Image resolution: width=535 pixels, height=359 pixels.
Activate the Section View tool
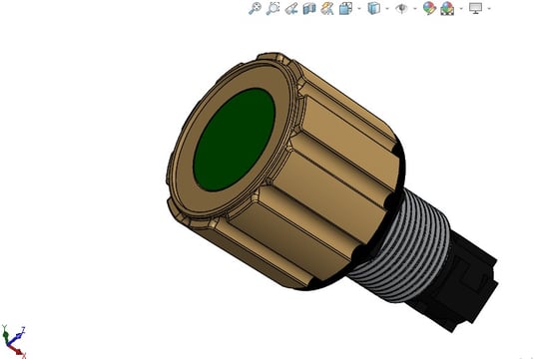309,9
